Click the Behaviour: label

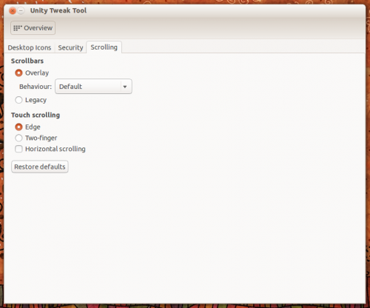click(36, 87)
